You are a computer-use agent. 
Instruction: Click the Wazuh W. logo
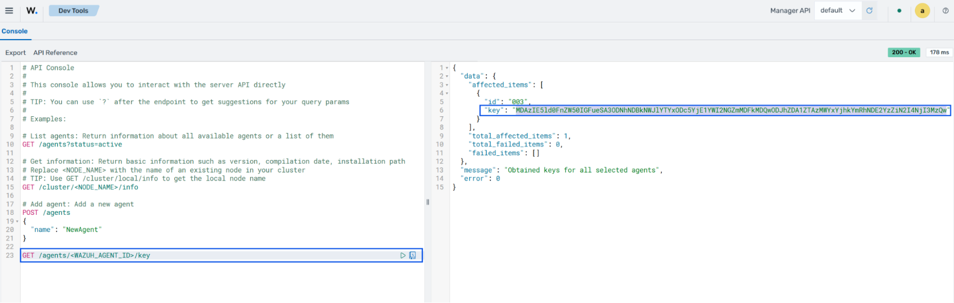tap(31, 10)
